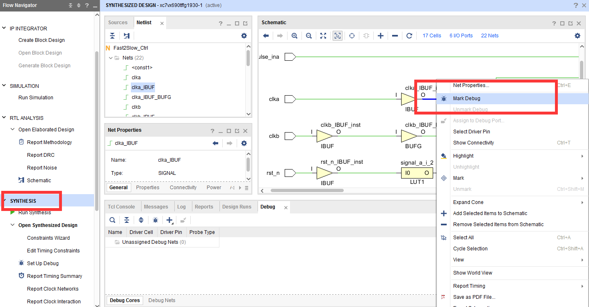The width and height of the screenshot is (589, 307).
Task: Switch to the Tcl Console tab
Action: click(x=121, y=207)
